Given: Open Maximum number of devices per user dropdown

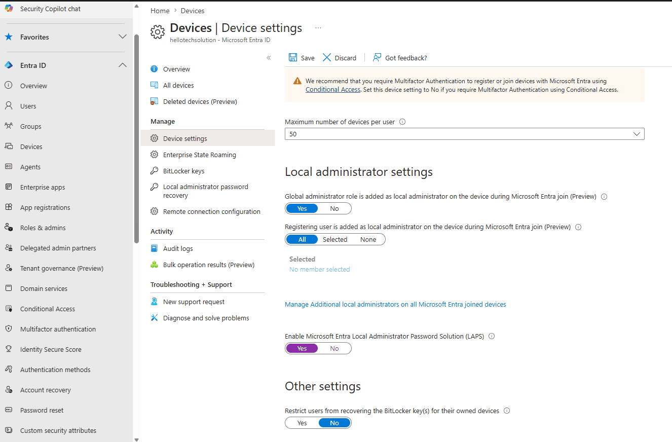Looking at the screenshot, I should point(465,134).
